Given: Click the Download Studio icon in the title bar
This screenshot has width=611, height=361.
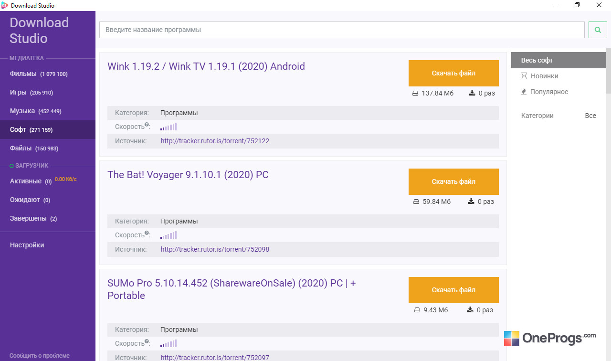Looking at the screenshot, I should click(5, 5).
